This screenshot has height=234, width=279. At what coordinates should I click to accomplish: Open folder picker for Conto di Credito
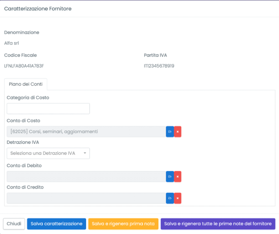click(x=170, y=198)
